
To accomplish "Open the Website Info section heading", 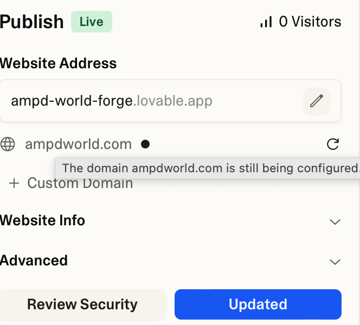I will point(42,220).
